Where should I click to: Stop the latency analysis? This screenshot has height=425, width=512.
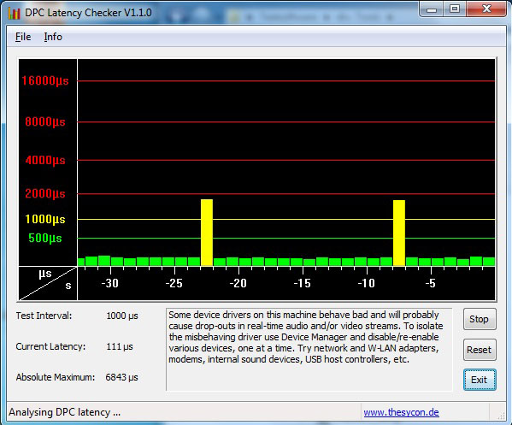click(x=480, y=319)
